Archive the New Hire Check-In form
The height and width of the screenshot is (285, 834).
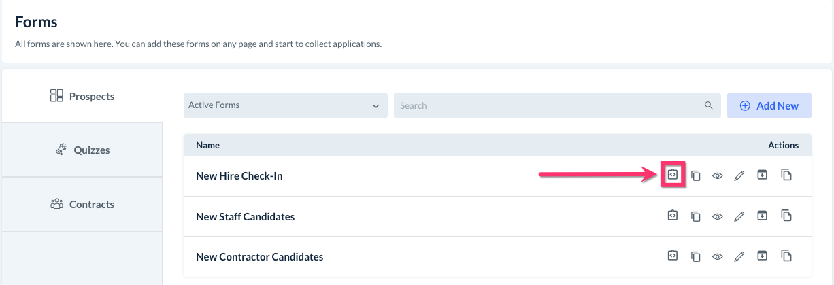(x=763, y=175)
